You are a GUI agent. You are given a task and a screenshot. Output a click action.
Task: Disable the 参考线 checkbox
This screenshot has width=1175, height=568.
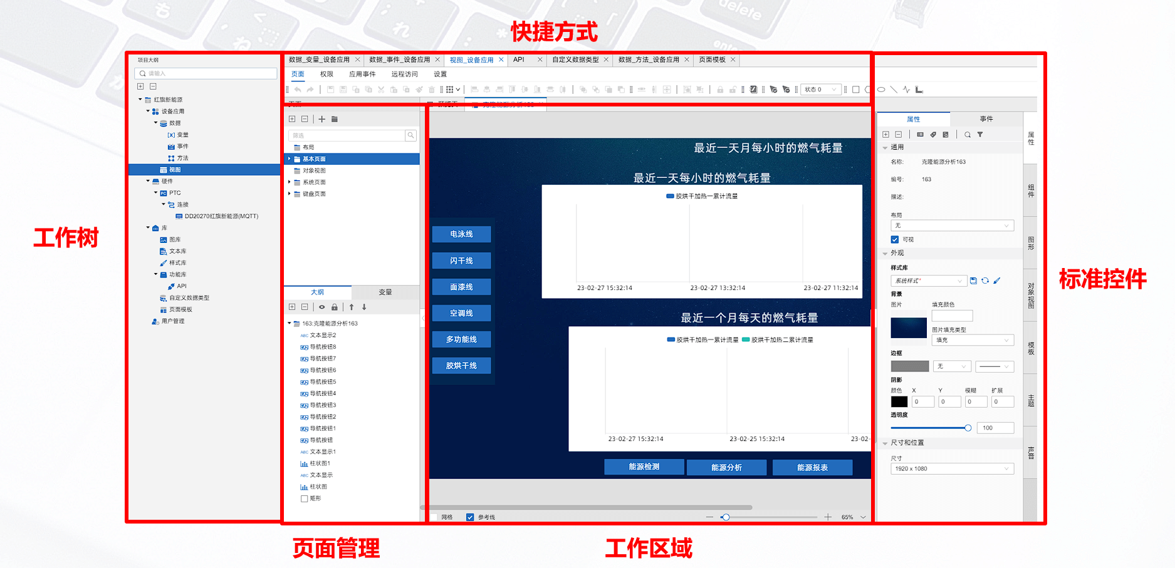[x=471, y=517]
